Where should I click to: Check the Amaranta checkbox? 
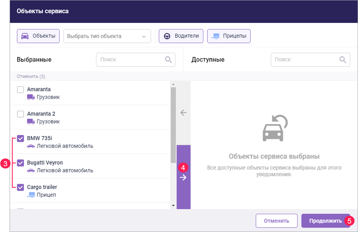(x=20, y=89)
